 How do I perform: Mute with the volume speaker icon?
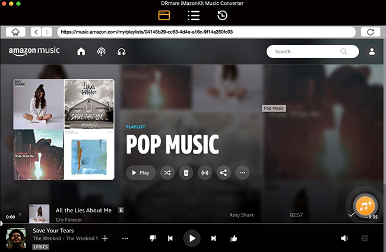[x=344, y=238]
